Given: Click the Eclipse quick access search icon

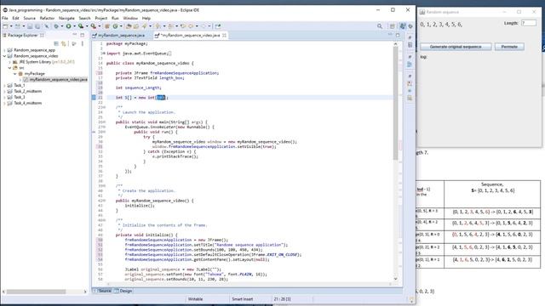Looking at the screenshot, I should [x=380, y=26].
